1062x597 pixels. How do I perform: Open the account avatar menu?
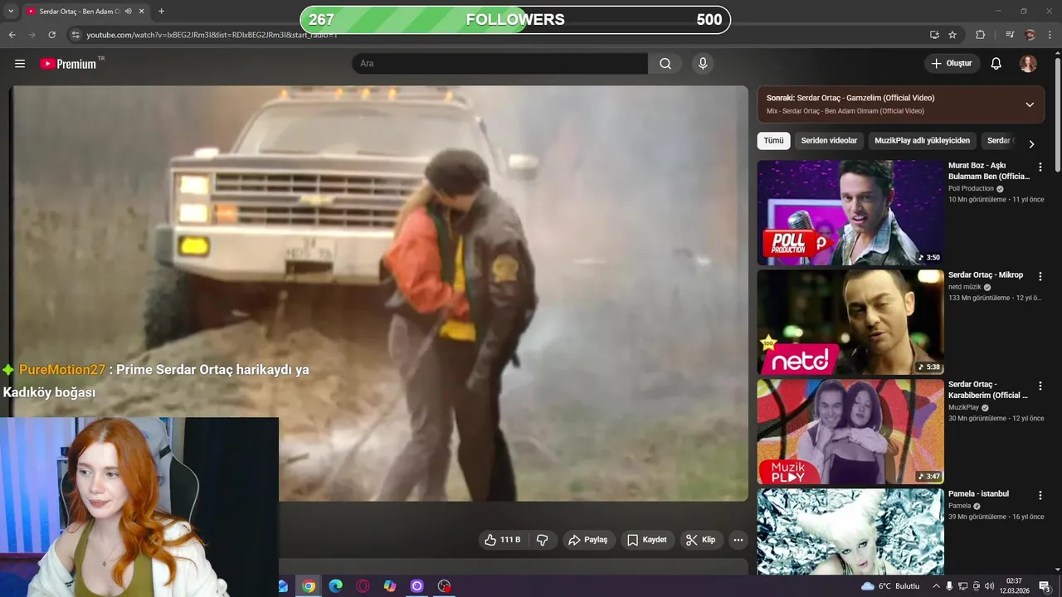tap(1028, 64)
